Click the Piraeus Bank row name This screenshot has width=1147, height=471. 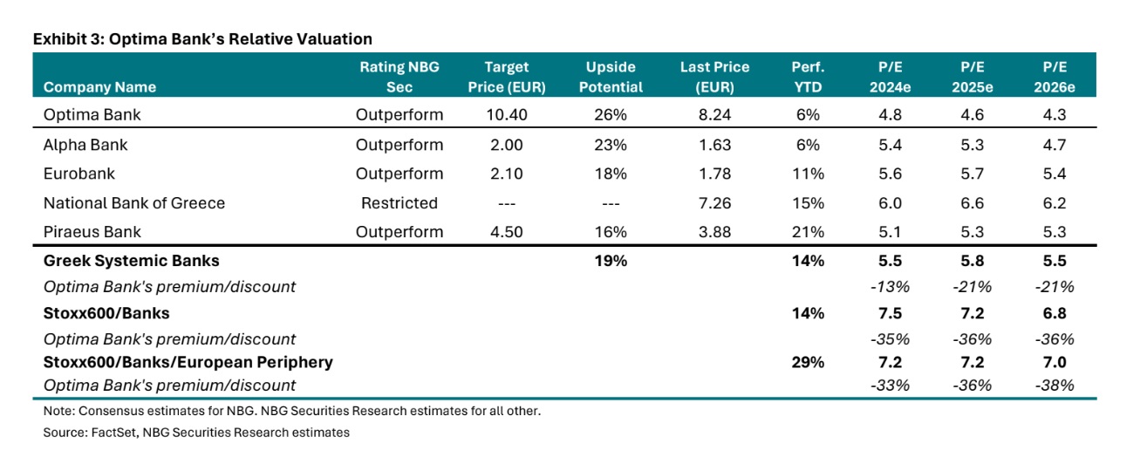coord(92,232)
